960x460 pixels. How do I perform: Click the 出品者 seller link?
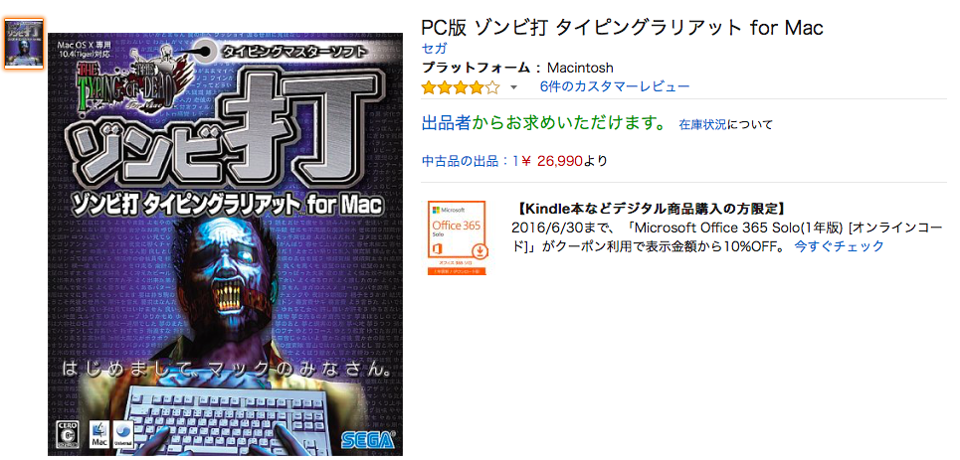(x=446, y=124)
